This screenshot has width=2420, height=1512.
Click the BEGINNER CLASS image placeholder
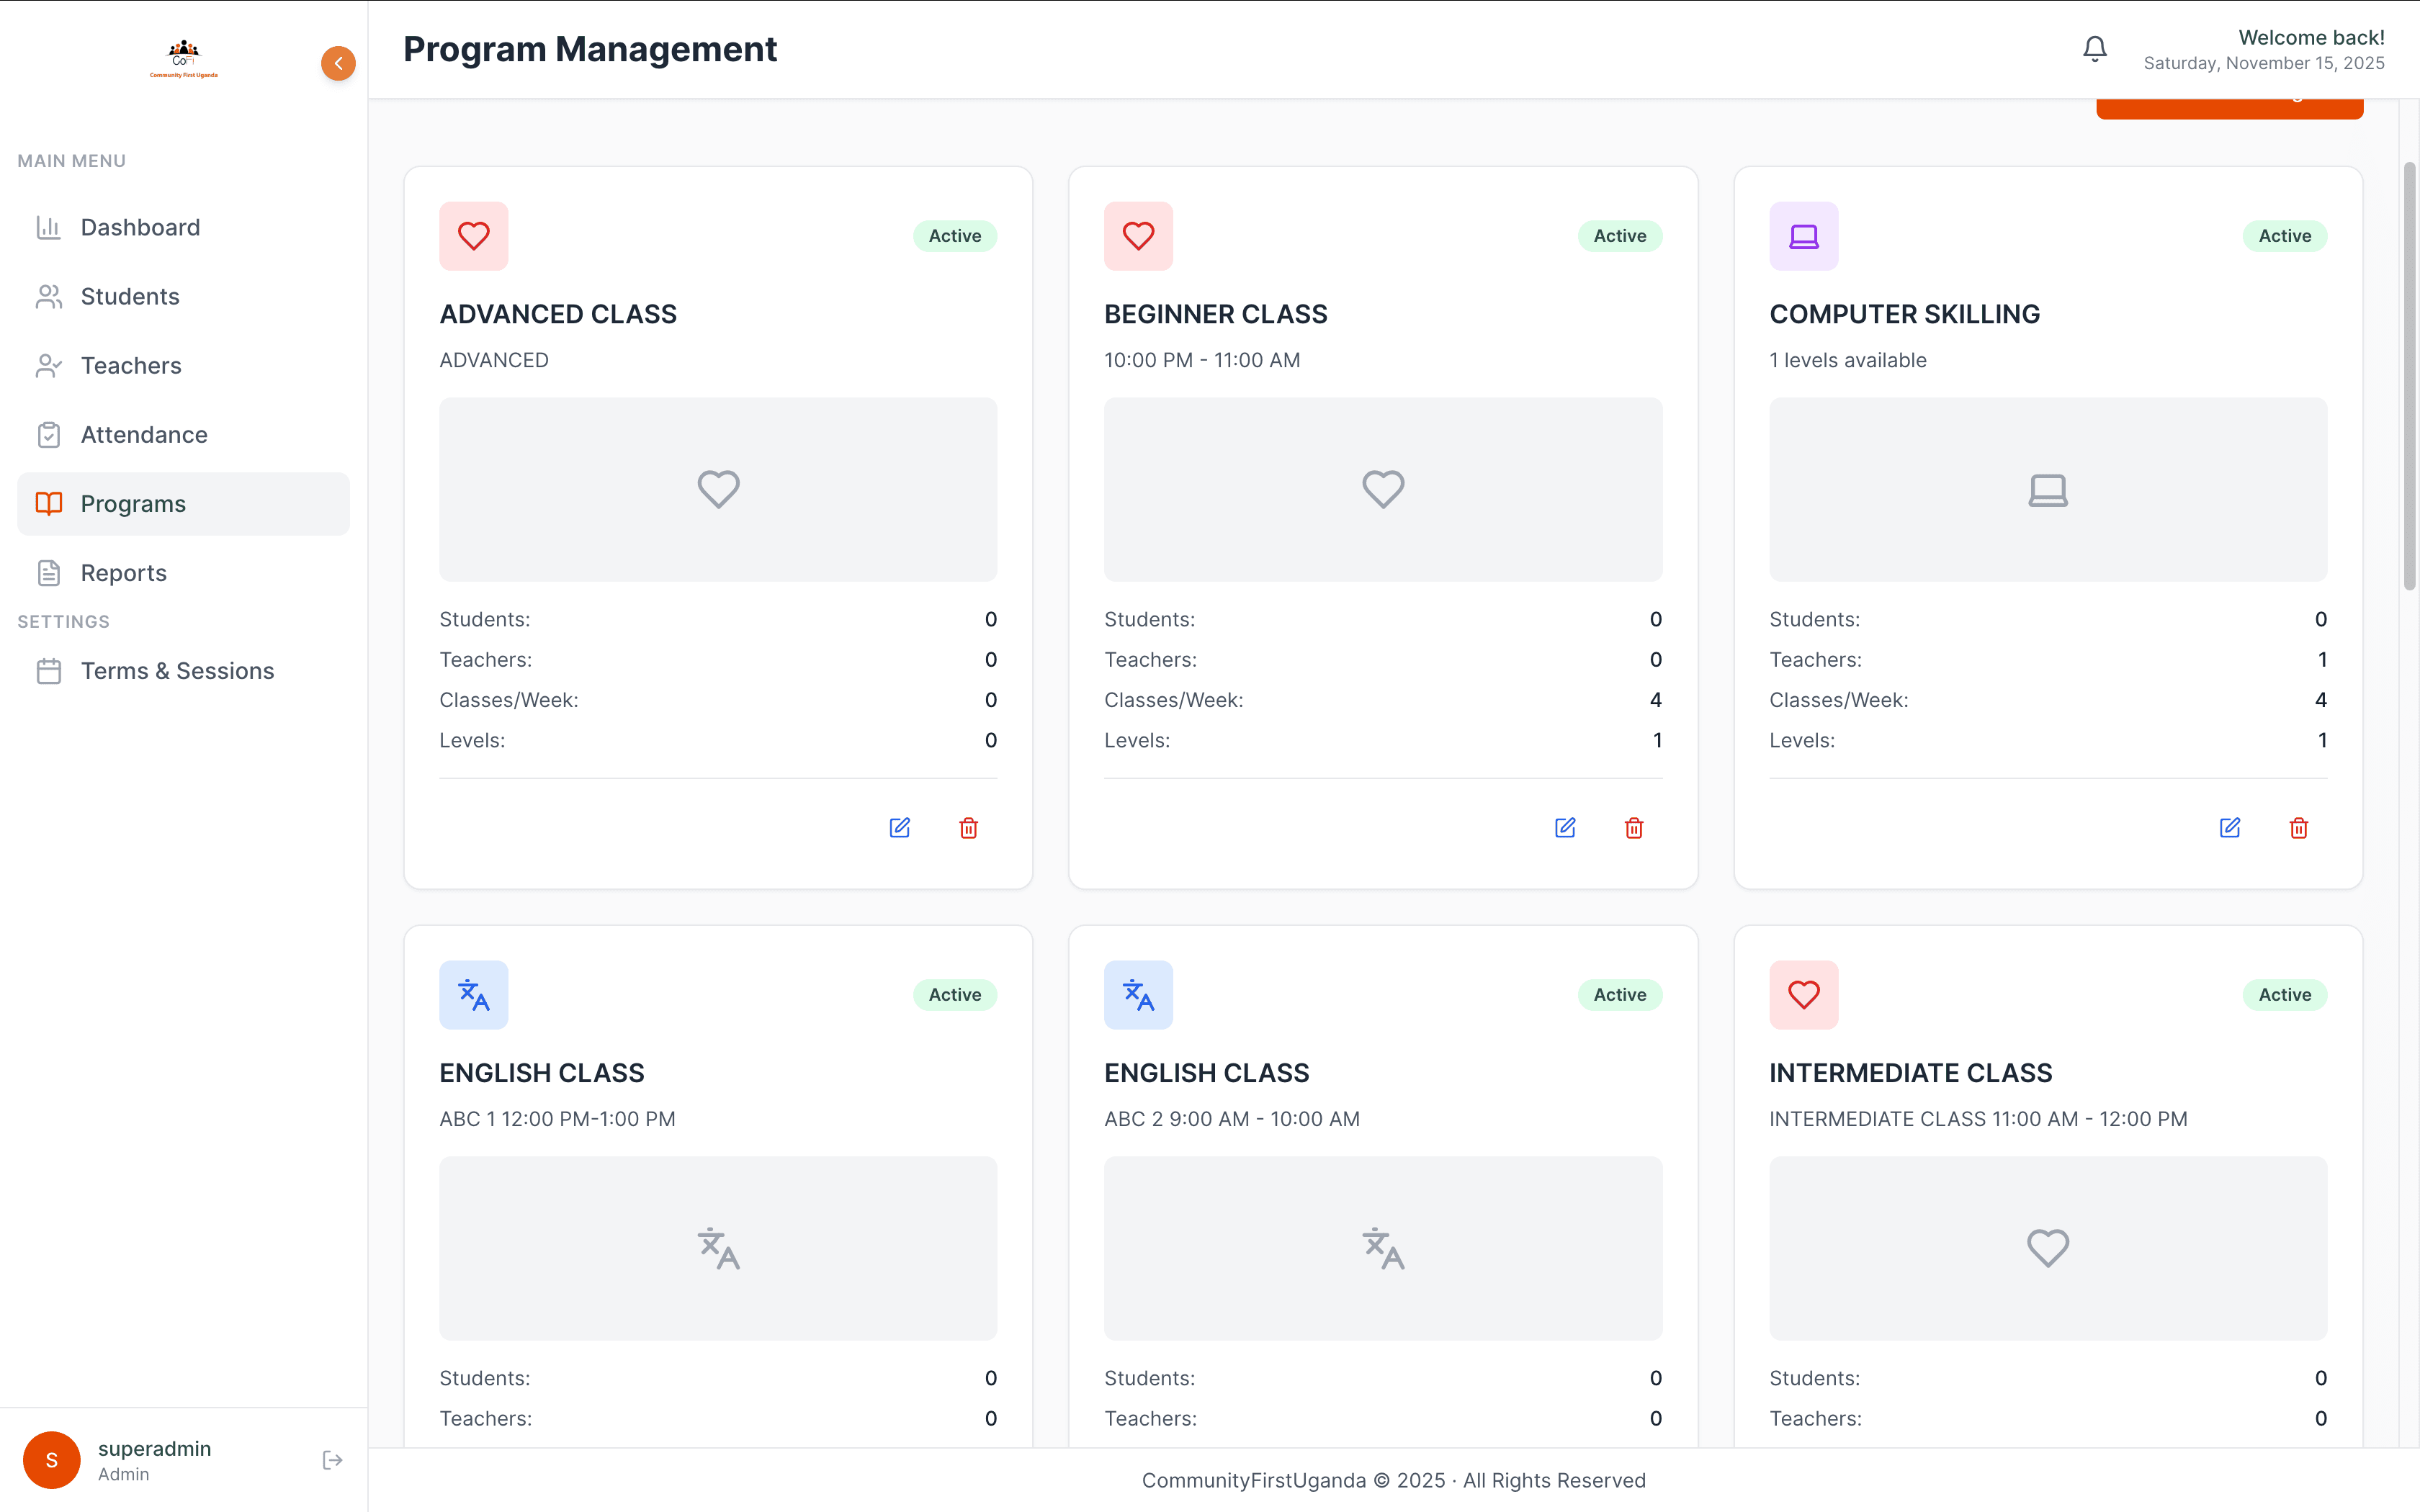(x=1383, y=489)
